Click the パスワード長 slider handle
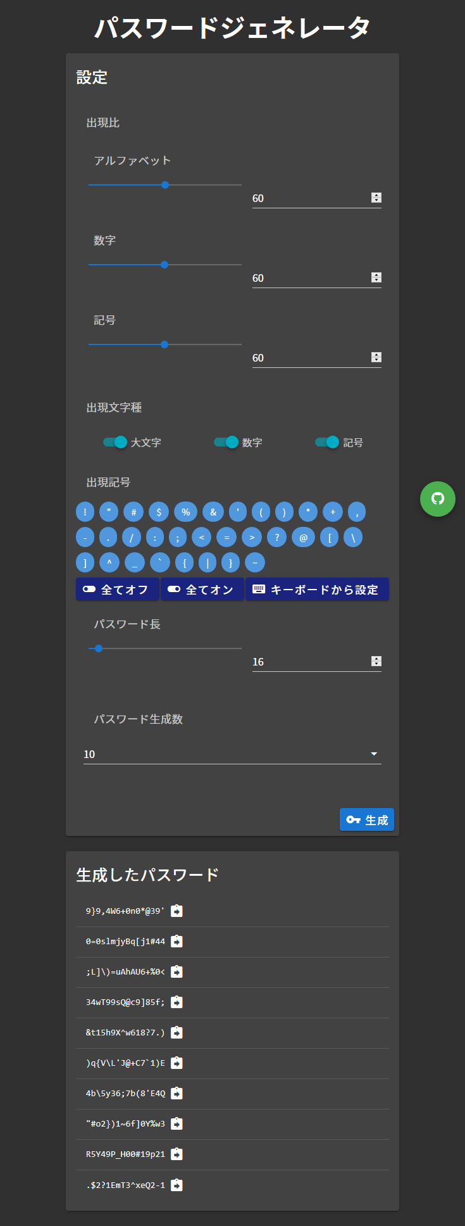Image resolution: width=465 pixels, height=1226 pixels. pyautogui.click(x=99, y=648)
